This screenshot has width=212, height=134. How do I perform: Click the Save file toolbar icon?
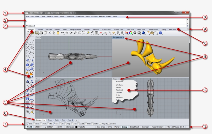pyautogui.click(x=37, y=33)
